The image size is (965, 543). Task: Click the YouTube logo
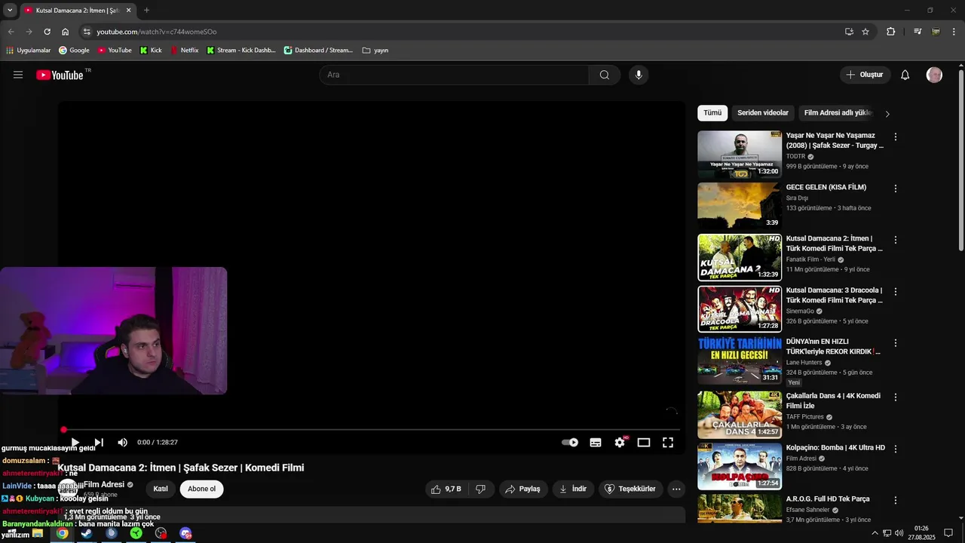point(60,75)
